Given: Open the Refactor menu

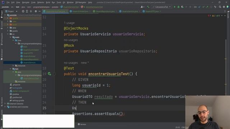Looking at the screenshot, I should 41,3.
